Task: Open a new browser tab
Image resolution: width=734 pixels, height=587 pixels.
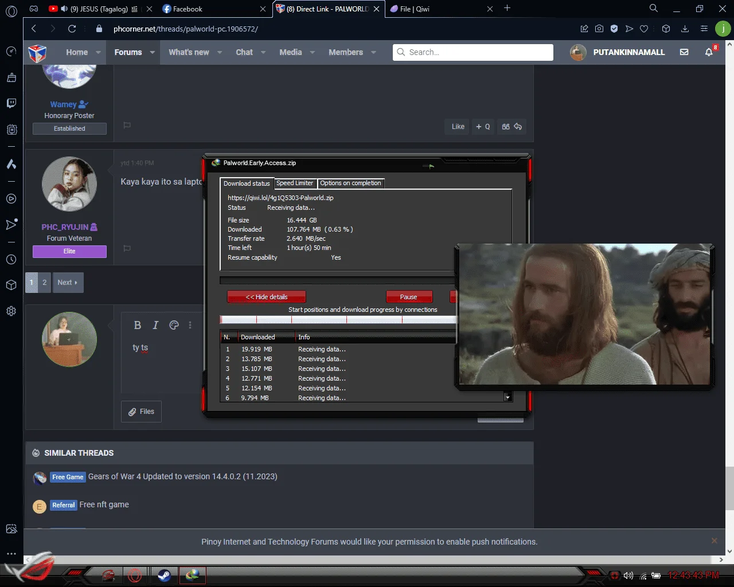Action: point(507,9)
